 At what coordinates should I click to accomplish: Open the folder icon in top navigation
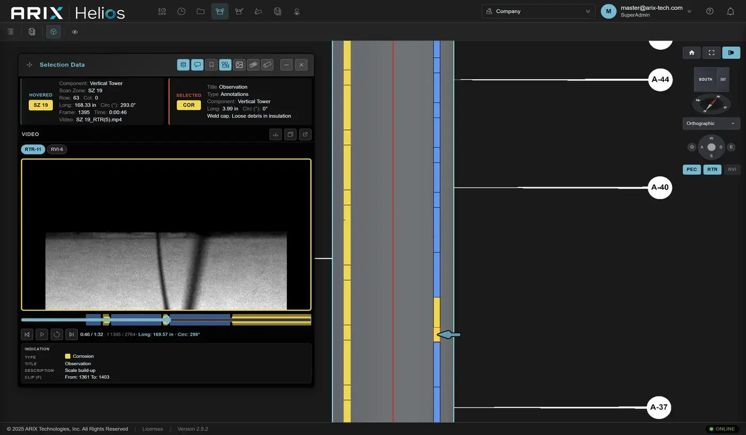[x=200, y=11]
